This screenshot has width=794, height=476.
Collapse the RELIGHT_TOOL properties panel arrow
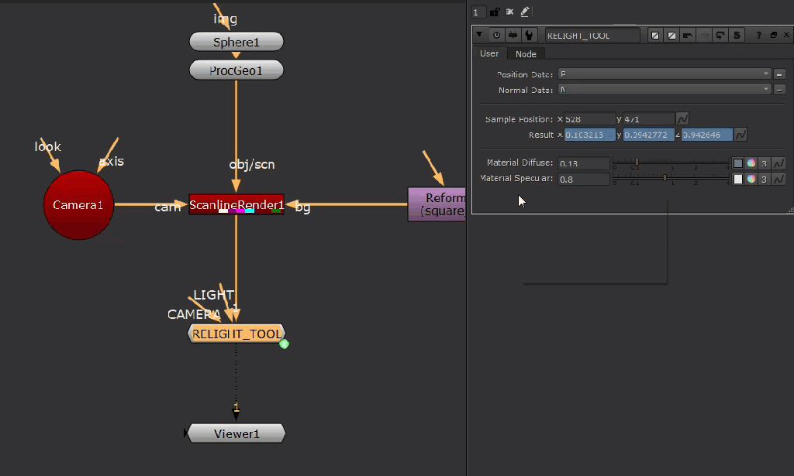pos(480,35)
